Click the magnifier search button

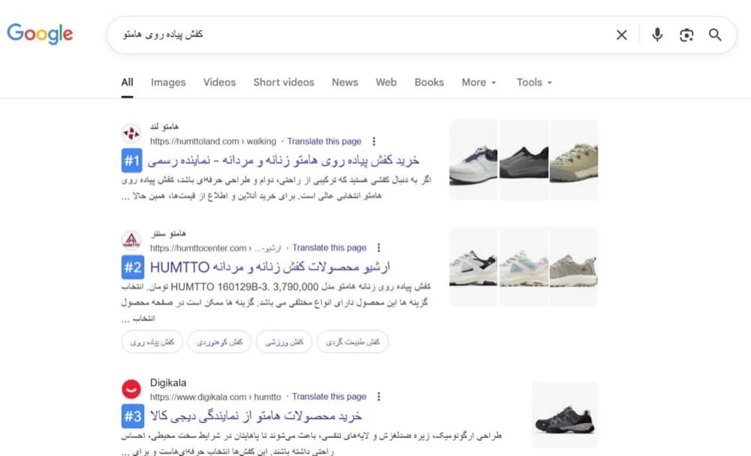715,35
